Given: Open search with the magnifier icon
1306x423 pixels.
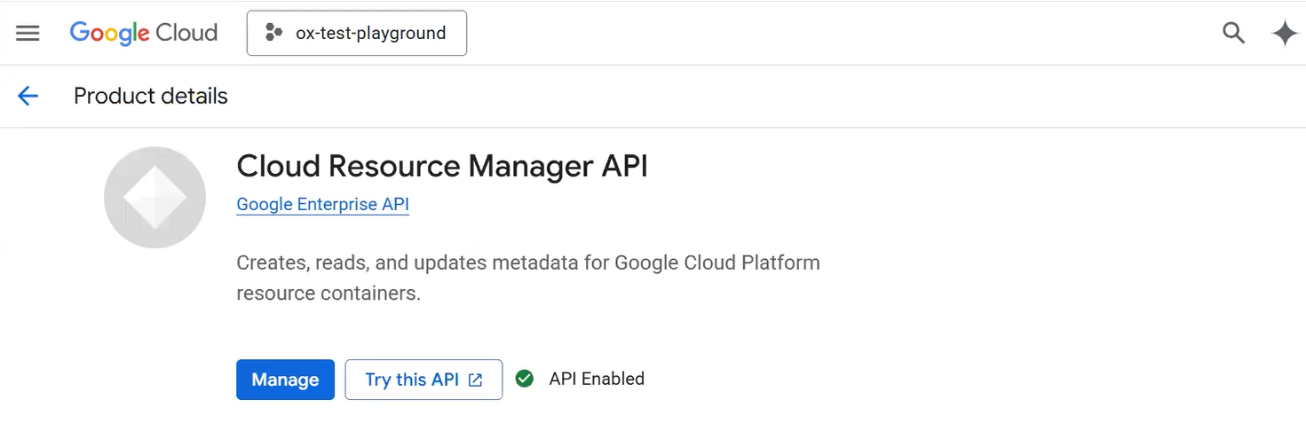Looking at the screenshot, I should click(1233, 34).
